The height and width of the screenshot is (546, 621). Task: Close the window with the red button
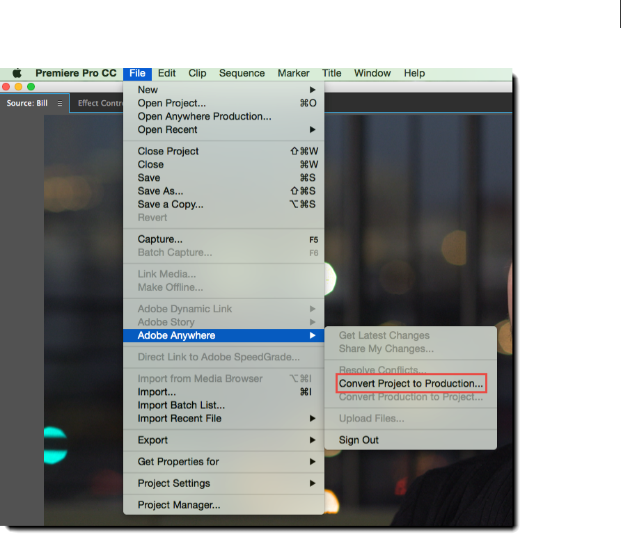click(6, 87)
